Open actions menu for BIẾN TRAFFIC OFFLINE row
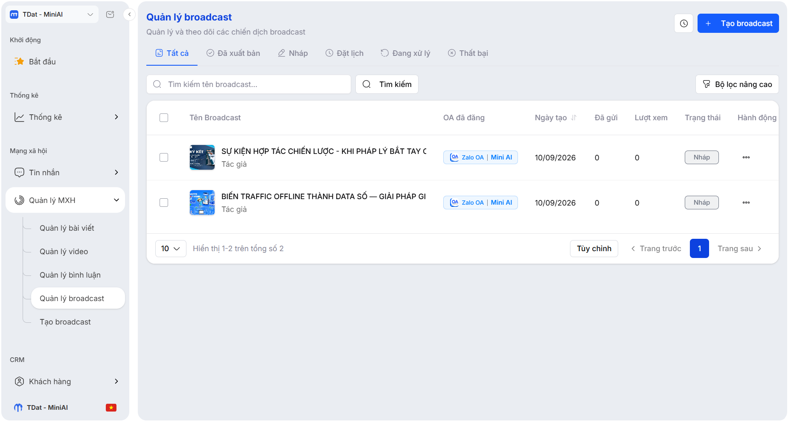788x423 pixels. point(746,203)
